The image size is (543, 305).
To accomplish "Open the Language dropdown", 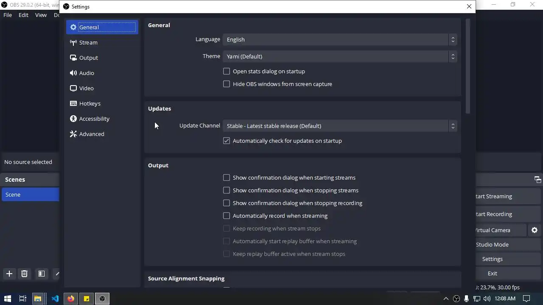I will click(339, 39).
